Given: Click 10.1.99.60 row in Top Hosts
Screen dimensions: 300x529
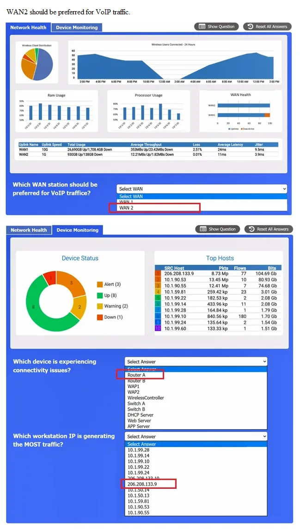Looking at the screenshot, I should [x=218, y=328].
